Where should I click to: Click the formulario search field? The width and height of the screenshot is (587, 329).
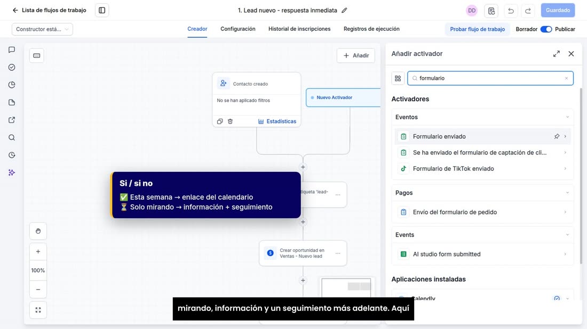490,78
